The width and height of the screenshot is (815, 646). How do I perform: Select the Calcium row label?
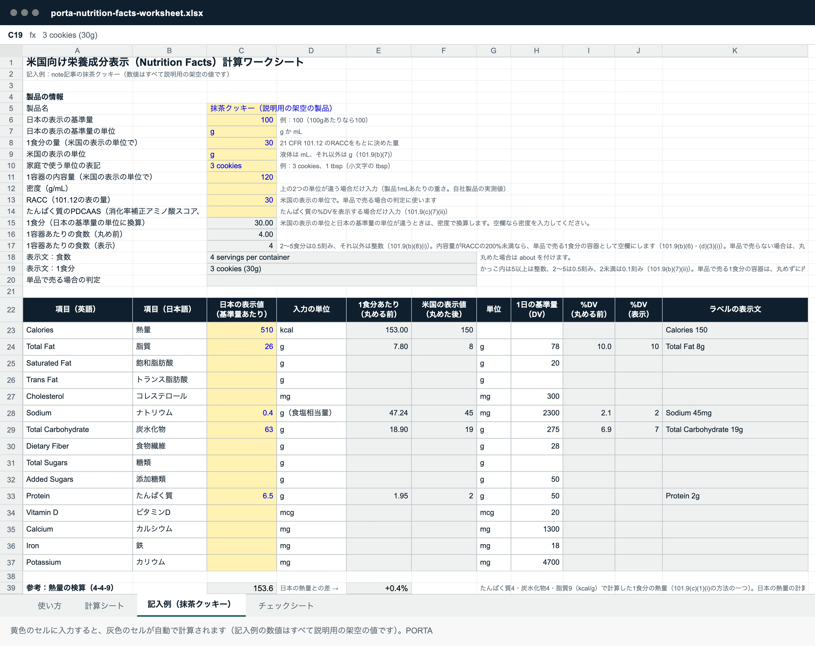click(x=77, y=529)
